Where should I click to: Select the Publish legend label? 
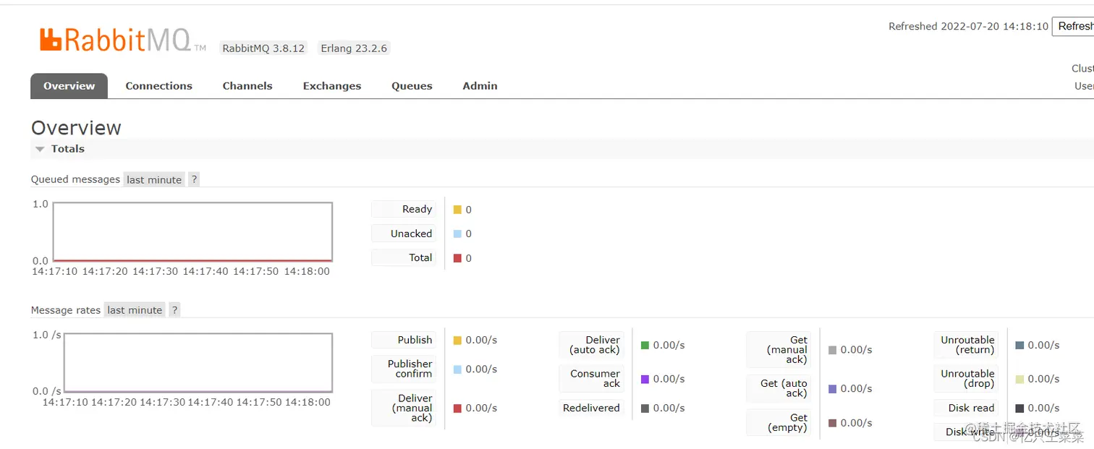[404, 340]
